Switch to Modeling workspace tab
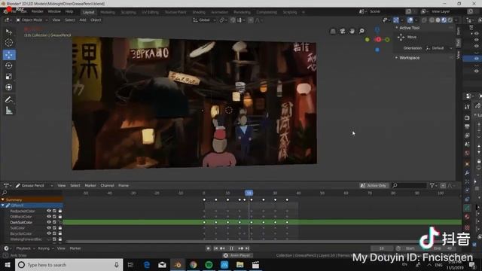 coord(108,12)
